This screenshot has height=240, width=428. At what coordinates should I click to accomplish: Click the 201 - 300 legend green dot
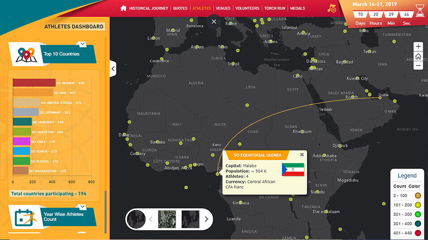pos(418,215)
